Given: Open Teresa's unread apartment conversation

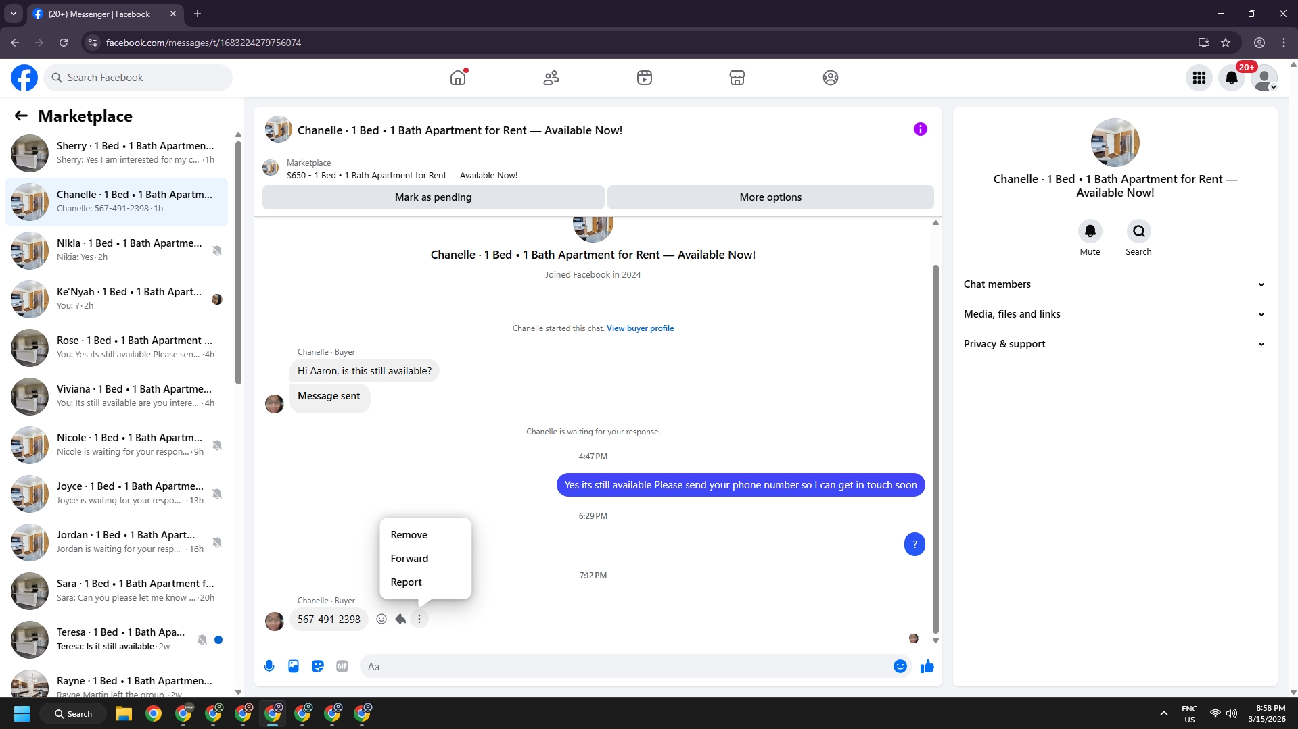Looking at the screenshot, I should pos(116,640).
